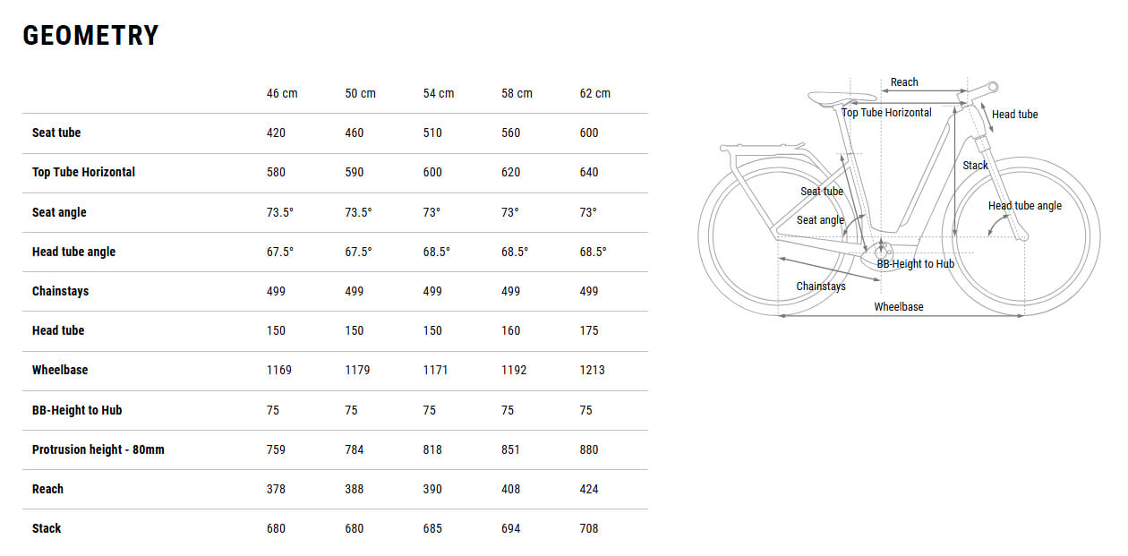Click the Top Tube Horizontal diagram label
Viewport: 1128px width, 556px height.
(886, 113)
